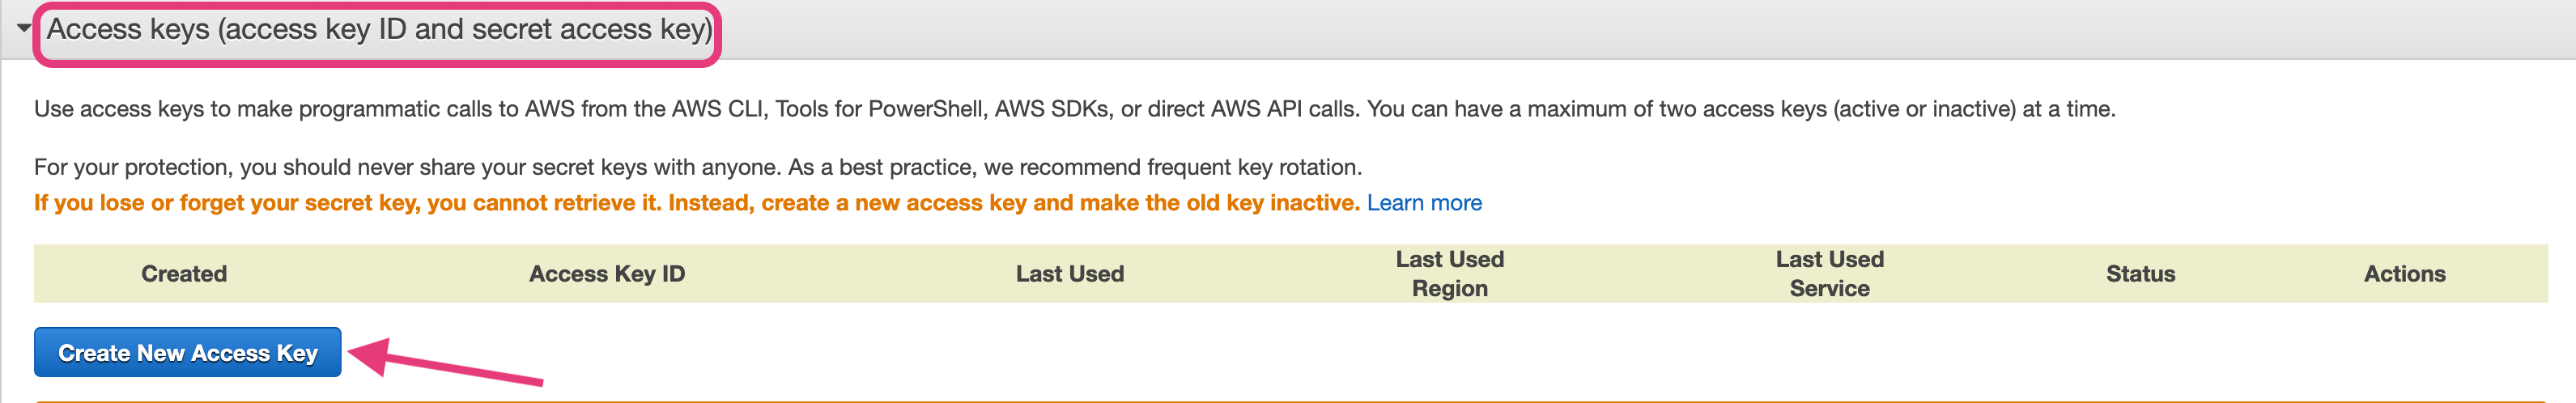Select the Last Used Service column header

[1829, 274]
